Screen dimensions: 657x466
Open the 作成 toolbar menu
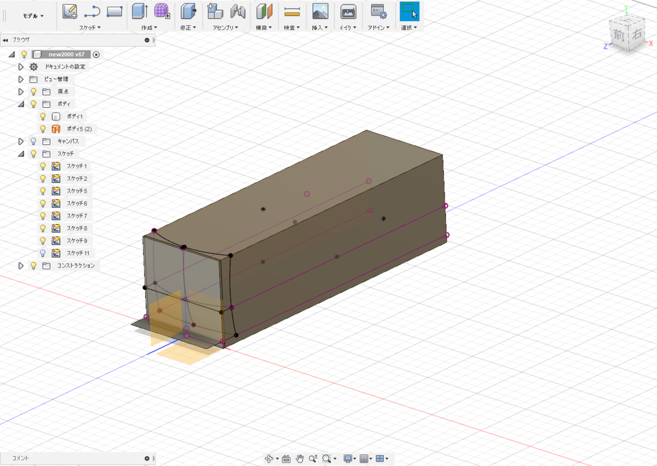[x=149, y=27]
